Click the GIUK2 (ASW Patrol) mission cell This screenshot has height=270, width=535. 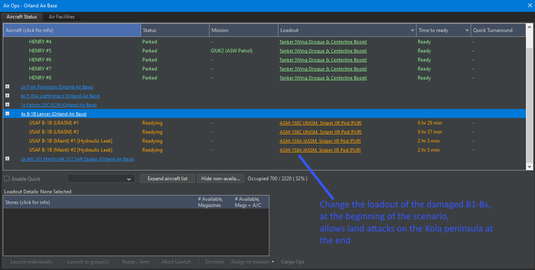[232, 51]
